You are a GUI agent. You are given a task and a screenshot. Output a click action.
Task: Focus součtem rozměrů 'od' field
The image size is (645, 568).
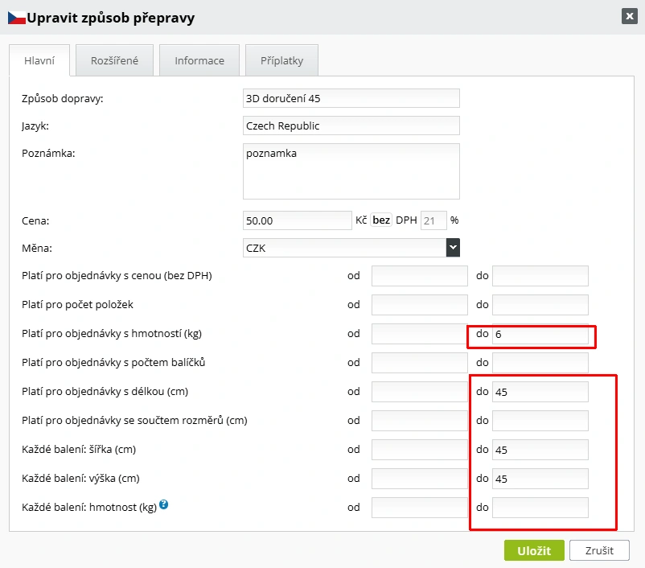(420, 421)
